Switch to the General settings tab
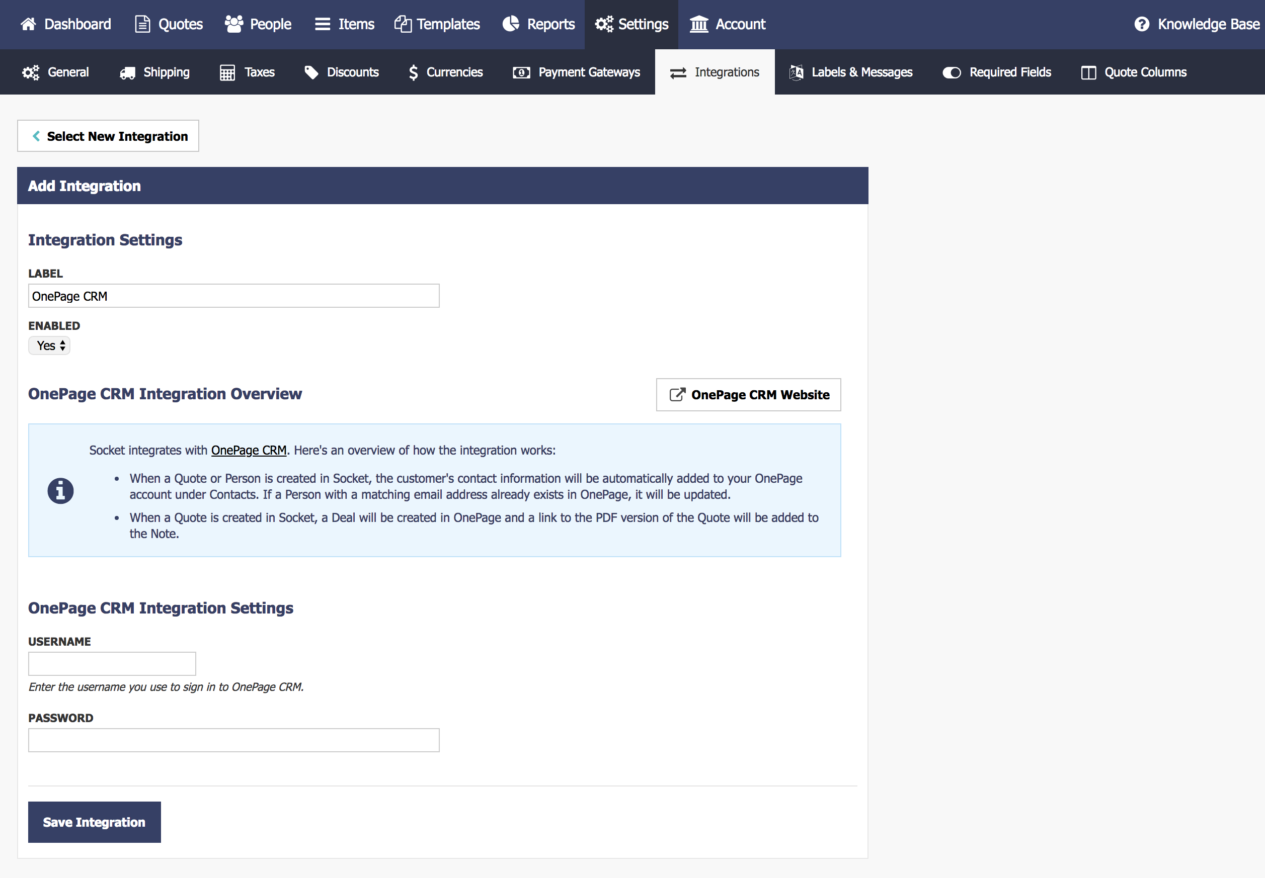Viewport: 1265px width, 878px height. pos(55,72)
